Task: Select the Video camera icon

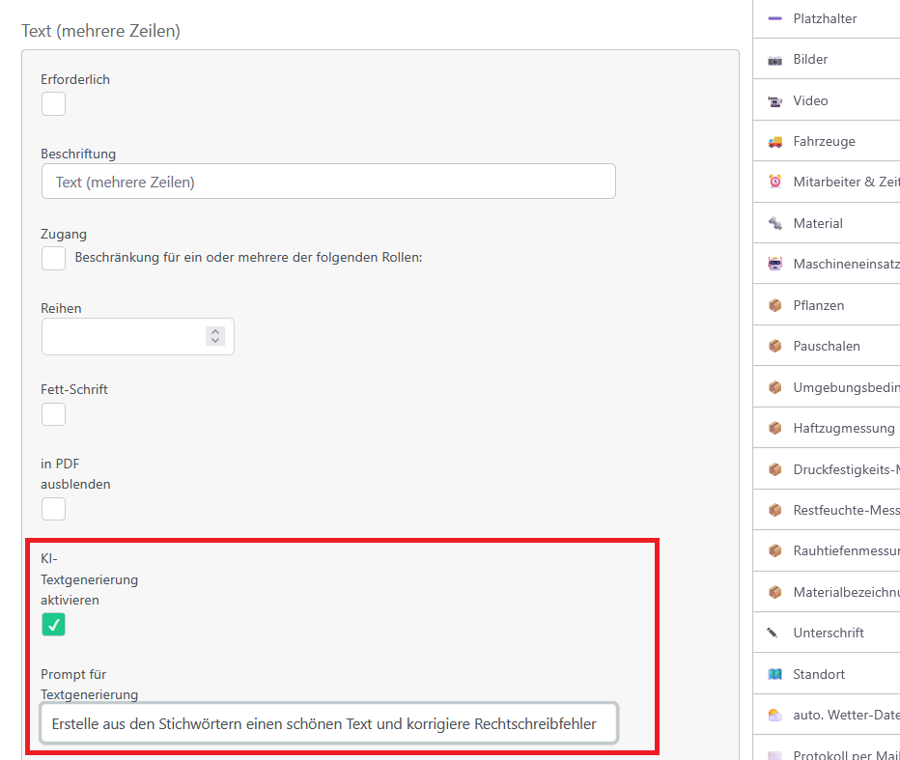Action: (x=774, y=101)
